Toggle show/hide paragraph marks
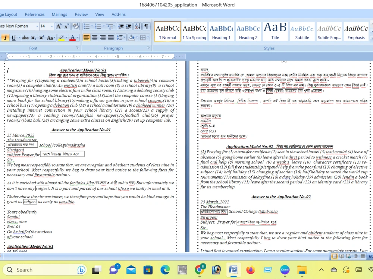Viewport: 373px width, 279px height. coord(146,26)
